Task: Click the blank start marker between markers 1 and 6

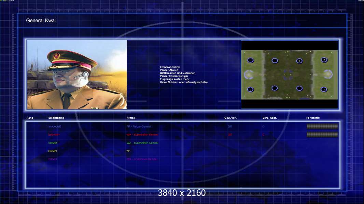Action: point(275,61)
